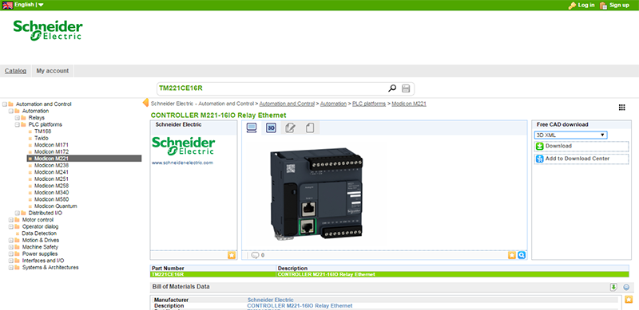Open the grid view icon
Image resolution: width=639 pixels, height=310 pixels.
(x=622, y=108)
